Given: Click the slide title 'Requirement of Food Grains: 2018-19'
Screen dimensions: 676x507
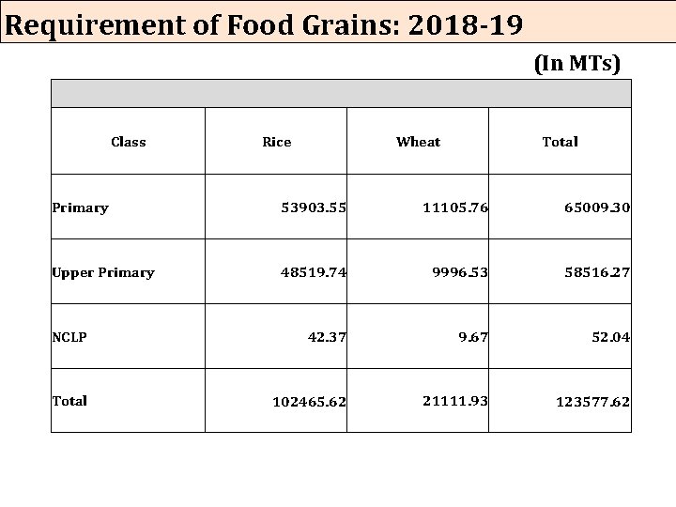Looking at the screenshot, I should [x=264, y=23].
